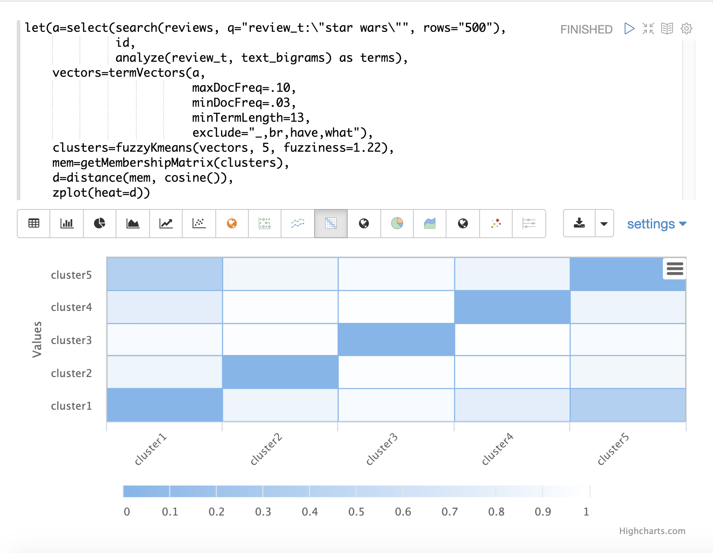Open the Highcharts.com credit link

[x=652, y=531]
